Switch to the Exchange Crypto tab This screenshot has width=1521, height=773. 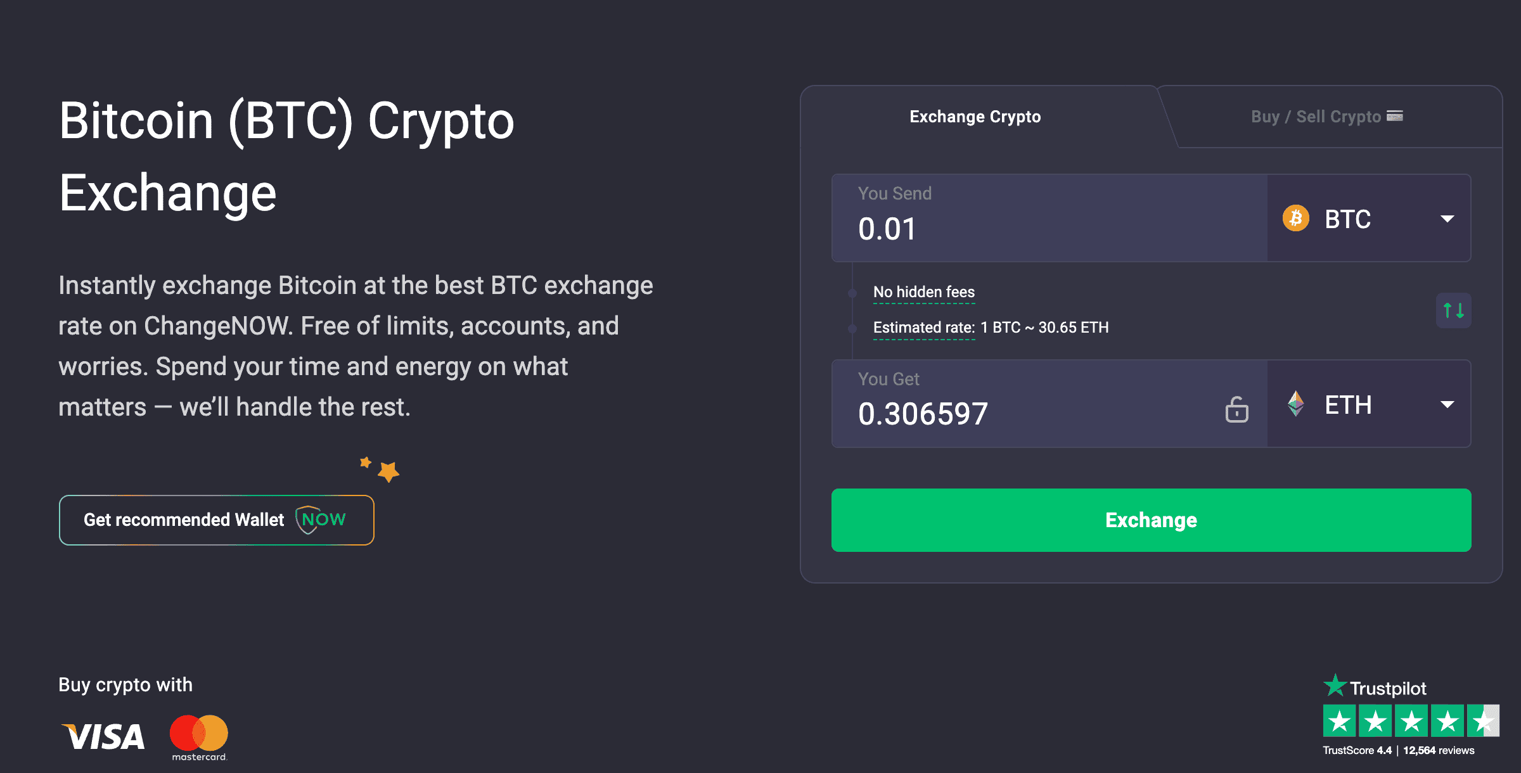pos(975,117)
